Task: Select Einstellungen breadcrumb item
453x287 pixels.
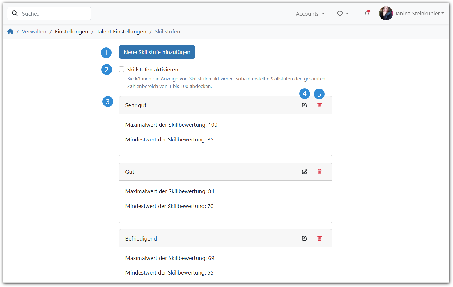Action: (71, 31)
